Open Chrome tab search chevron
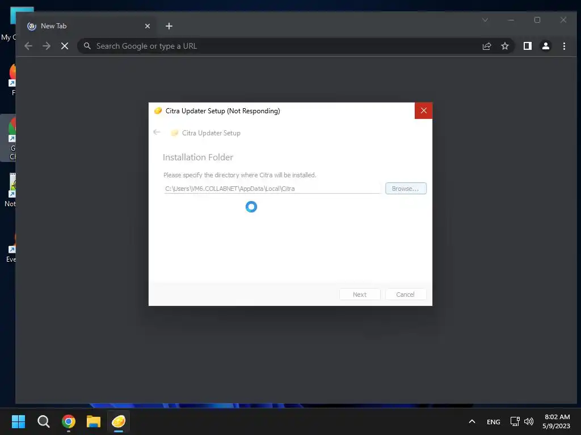The image size is (581, 435). [485, 20]
